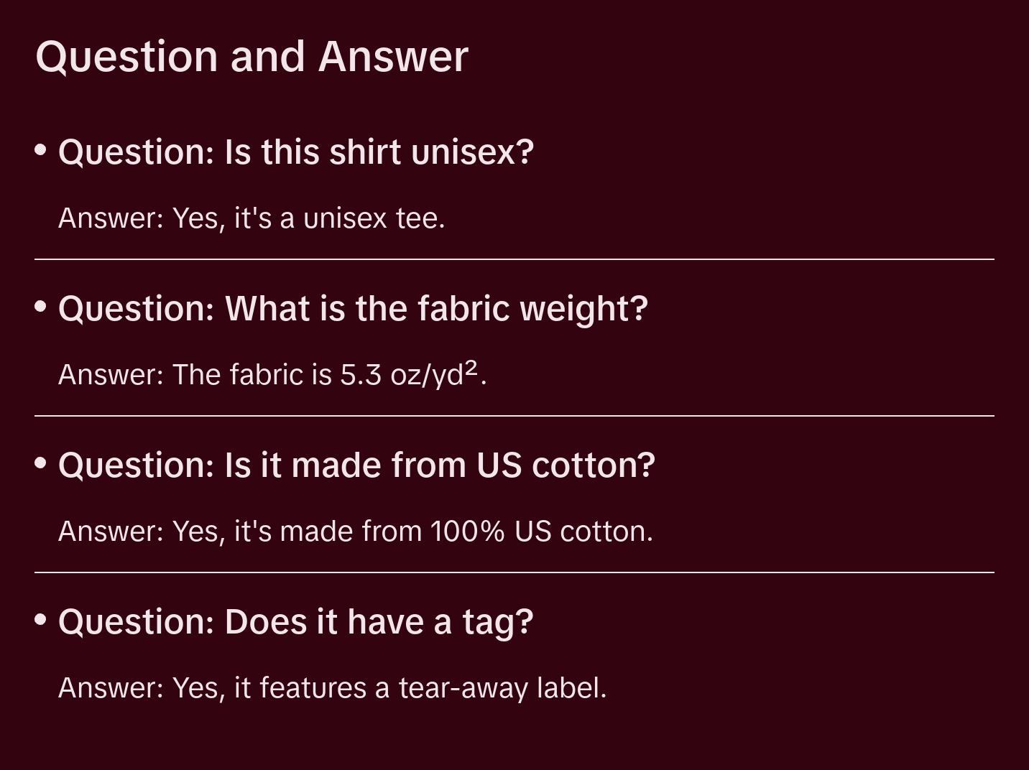The image size is (1029, 770).
Task: Click the answer about 100% US cotton
Action: [356, 532]
